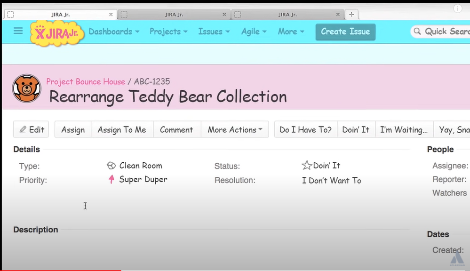470x271 pixels.
Task: Click the Comment button
Action: pyautogui.click(x=176, y=129)
